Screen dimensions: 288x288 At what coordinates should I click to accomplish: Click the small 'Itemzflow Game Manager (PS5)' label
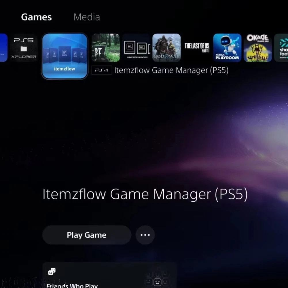[171, 70]
